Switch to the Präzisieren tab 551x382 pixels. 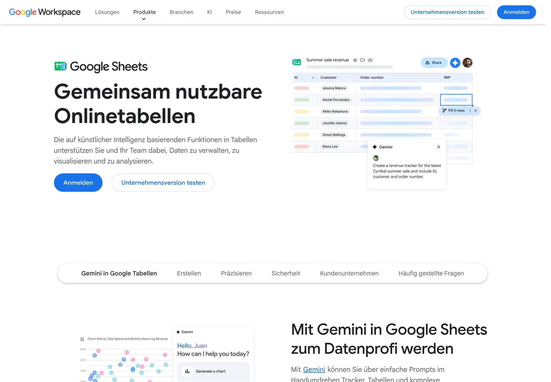pyautogui.click(x=236, y=273)
